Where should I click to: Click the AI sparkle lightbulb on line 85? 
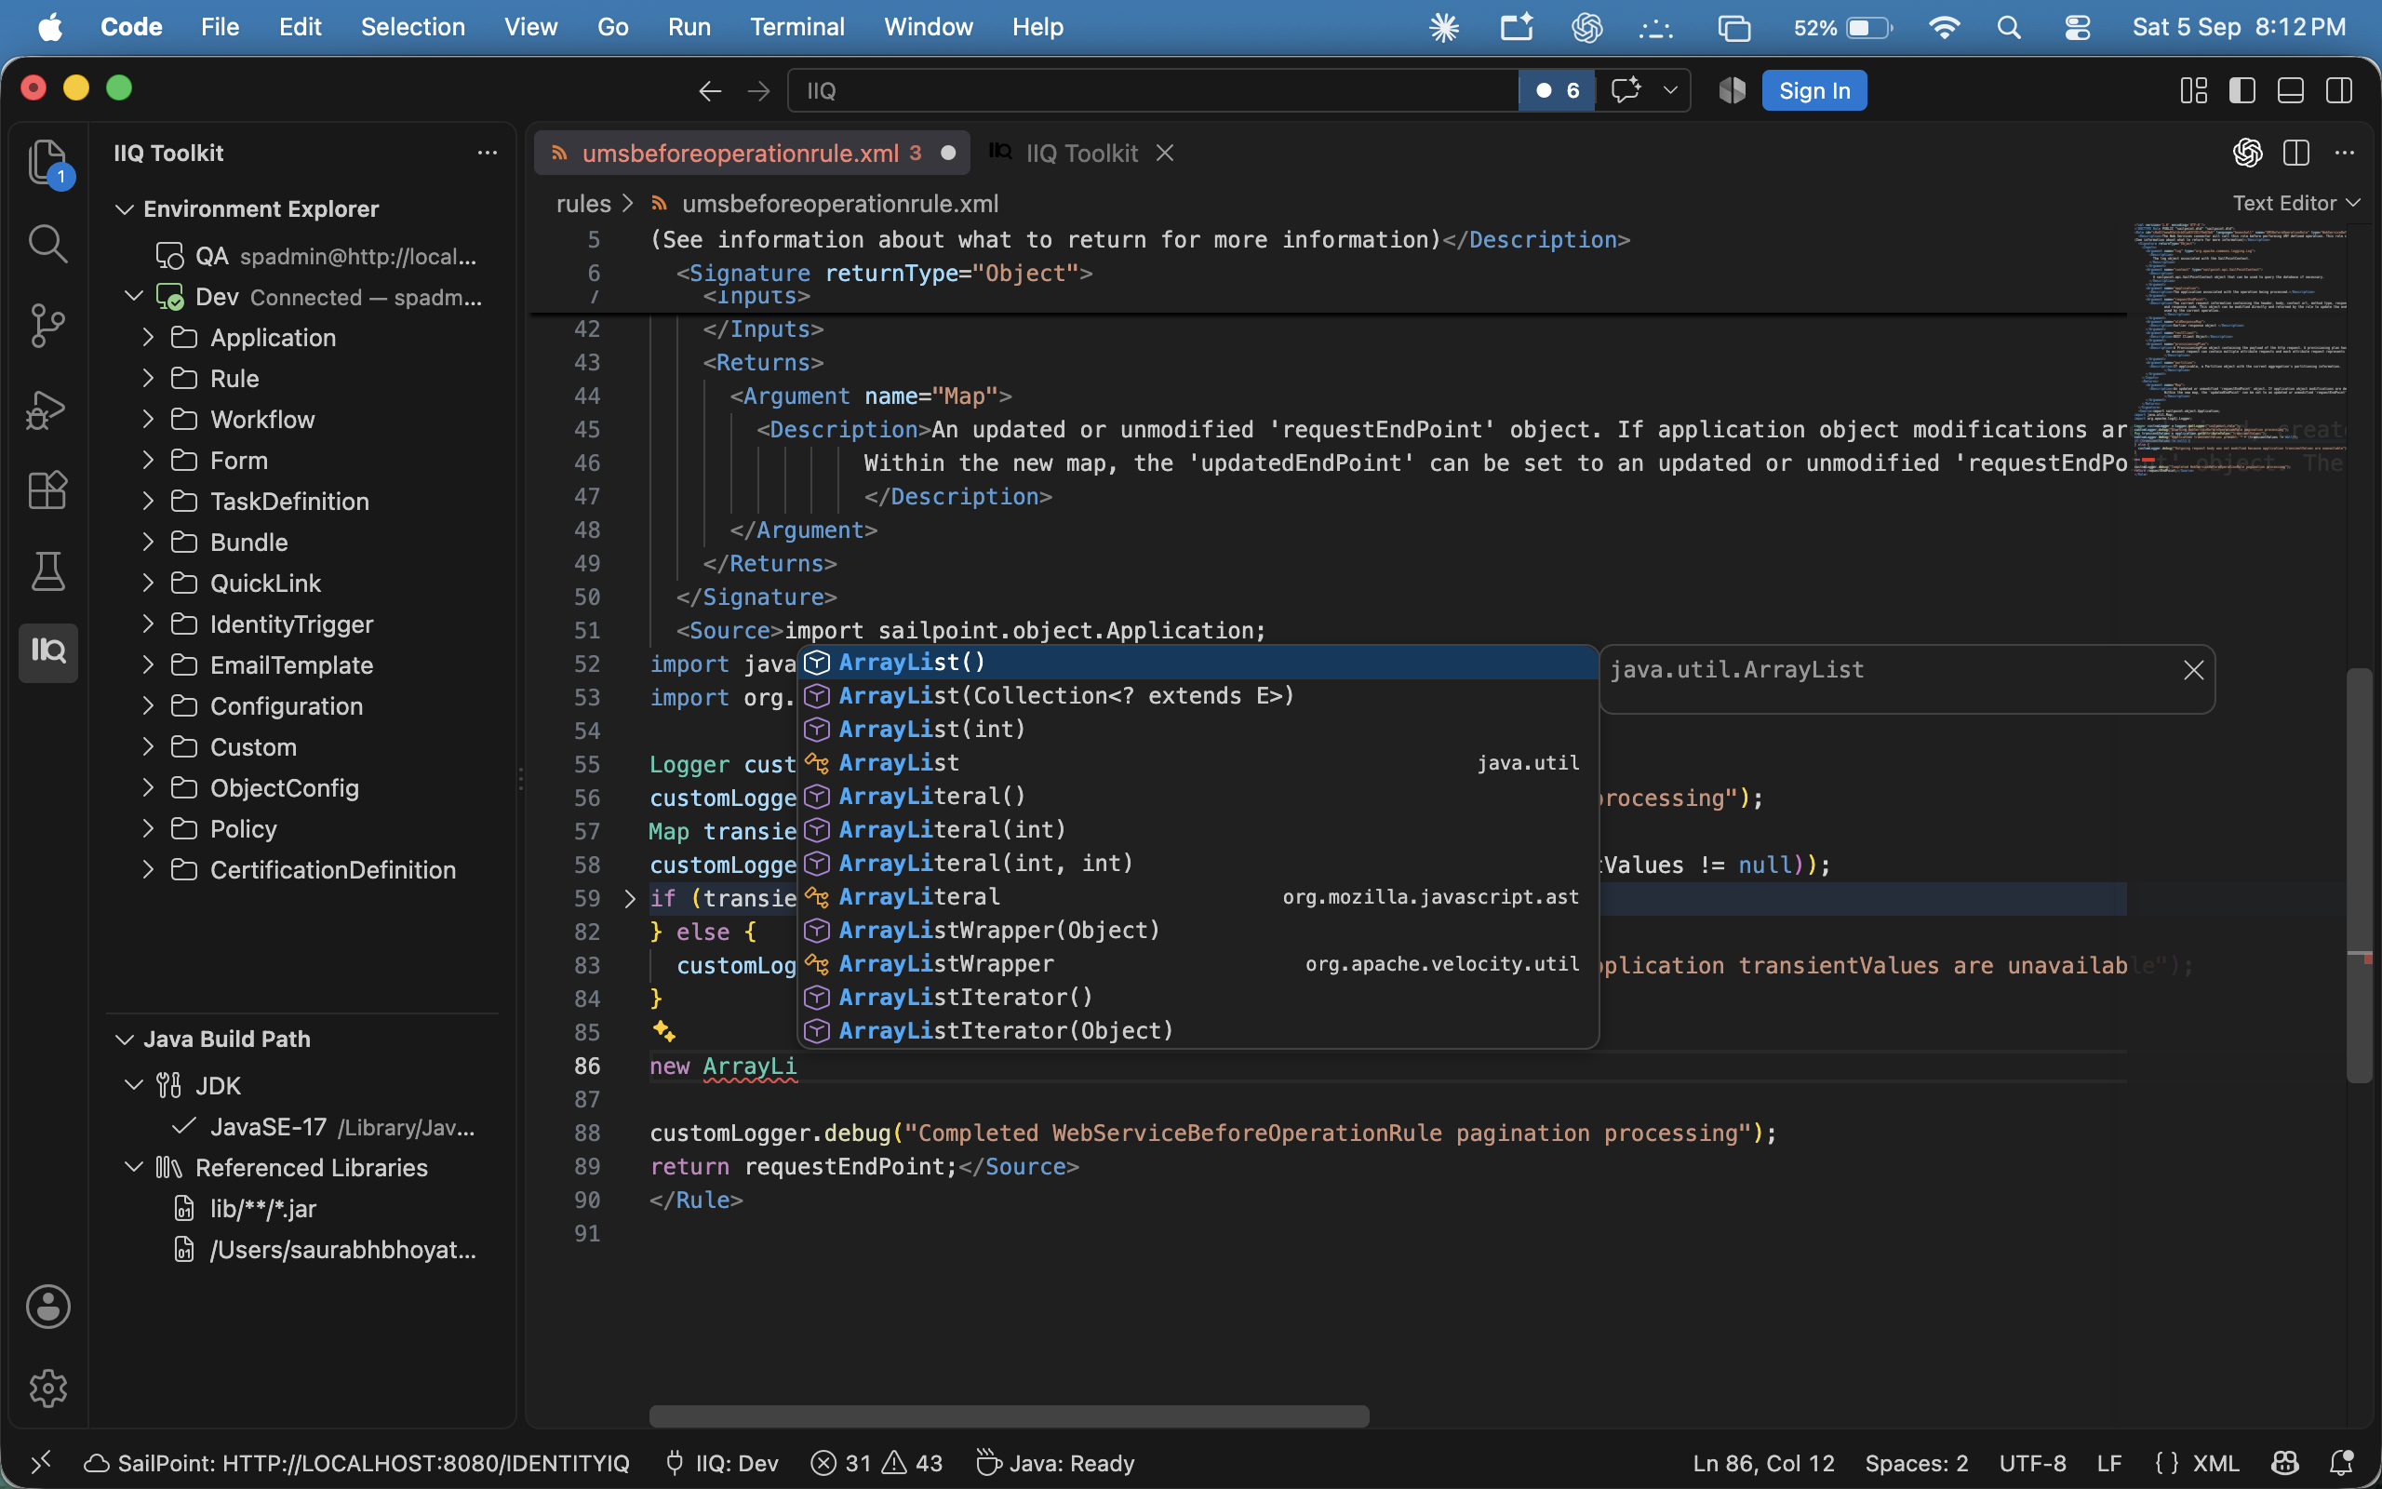pyautogui.click(x=664, y=1032)
